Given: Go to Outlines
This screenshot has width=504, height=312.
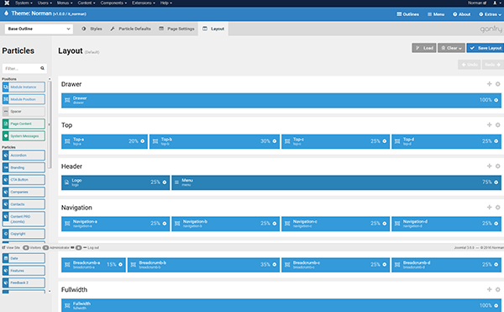Looking at the screenshot, I should (407, 14).
